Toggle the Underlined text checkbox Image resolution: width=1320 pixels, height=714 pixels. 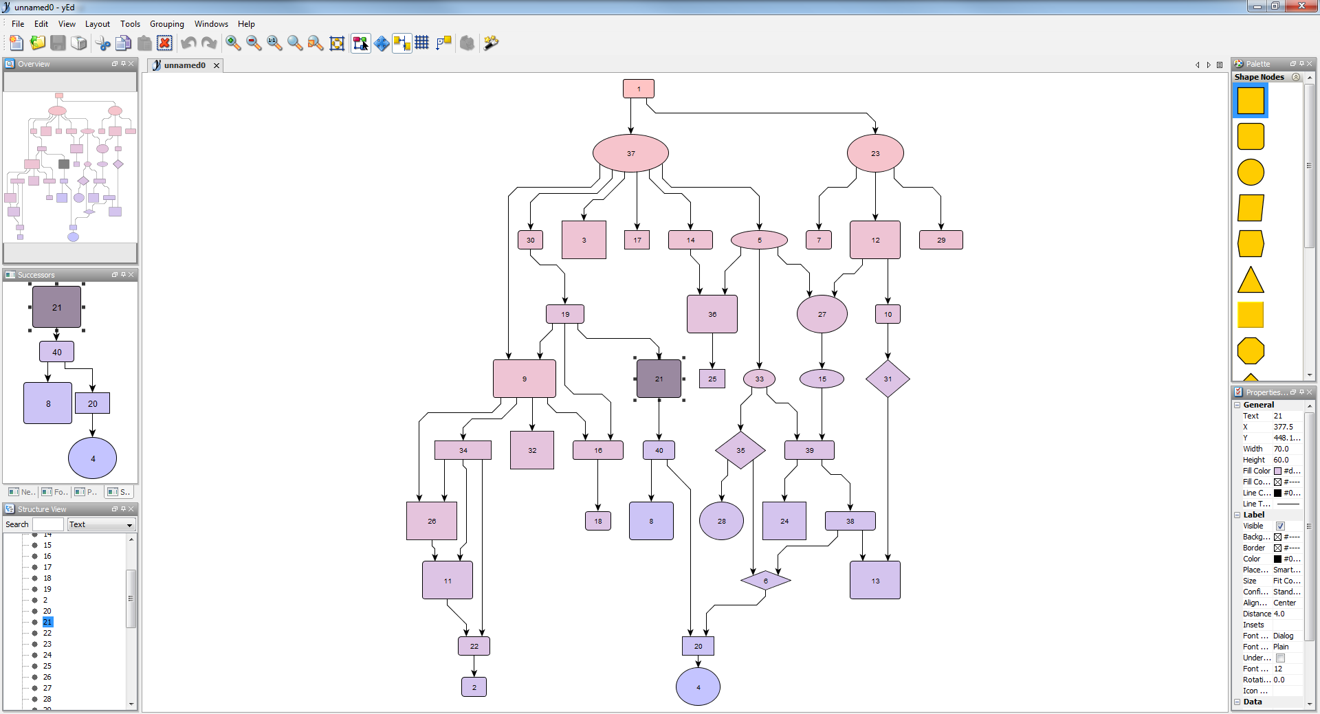click(x=1280, y=658)
